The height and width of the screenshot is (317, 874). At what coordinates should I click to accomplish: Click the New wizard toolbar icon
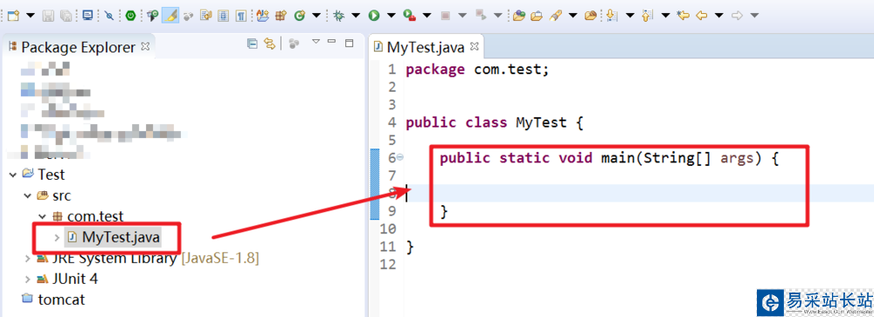coord(13,16)
